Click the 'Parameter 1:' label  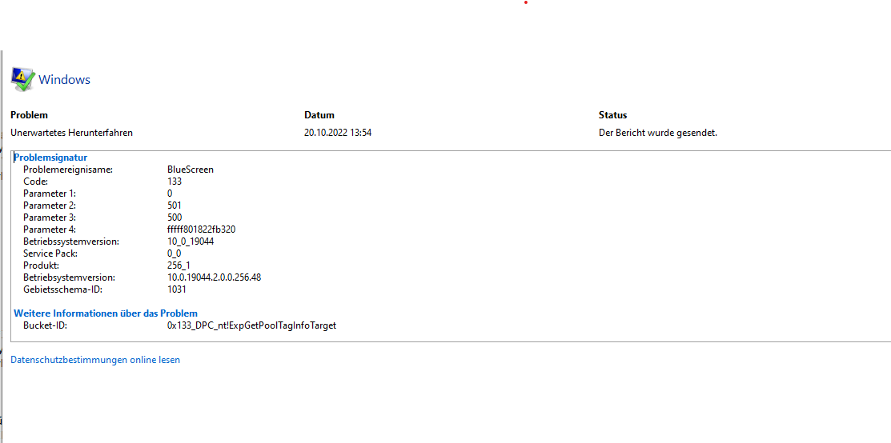click(x=50, y=193)
